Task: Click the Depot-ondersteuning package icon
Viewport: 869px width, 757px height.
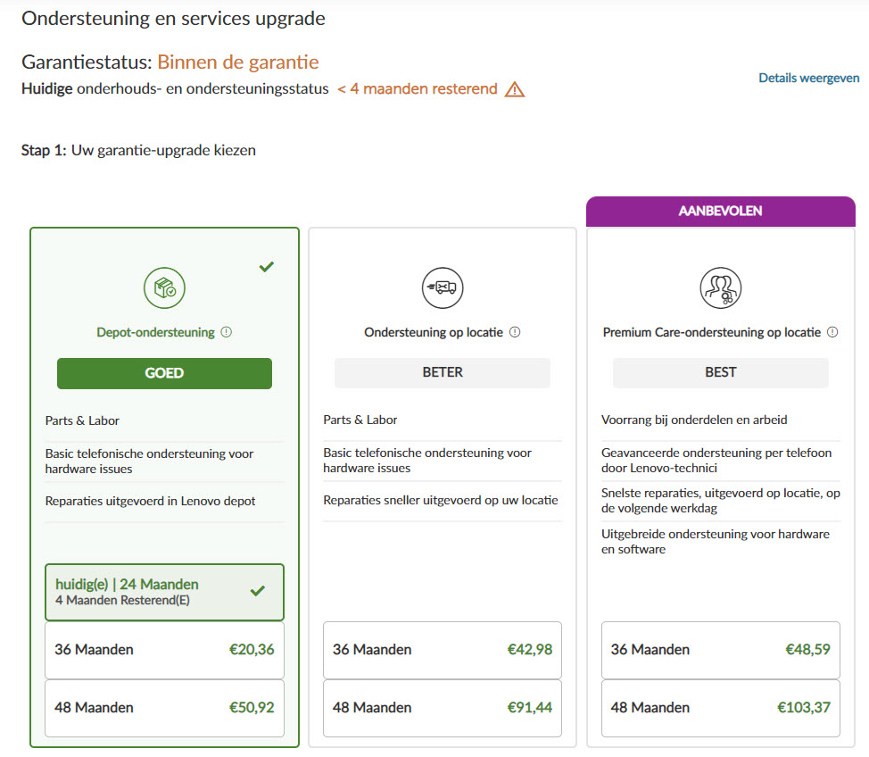Action: click(164, 287)
